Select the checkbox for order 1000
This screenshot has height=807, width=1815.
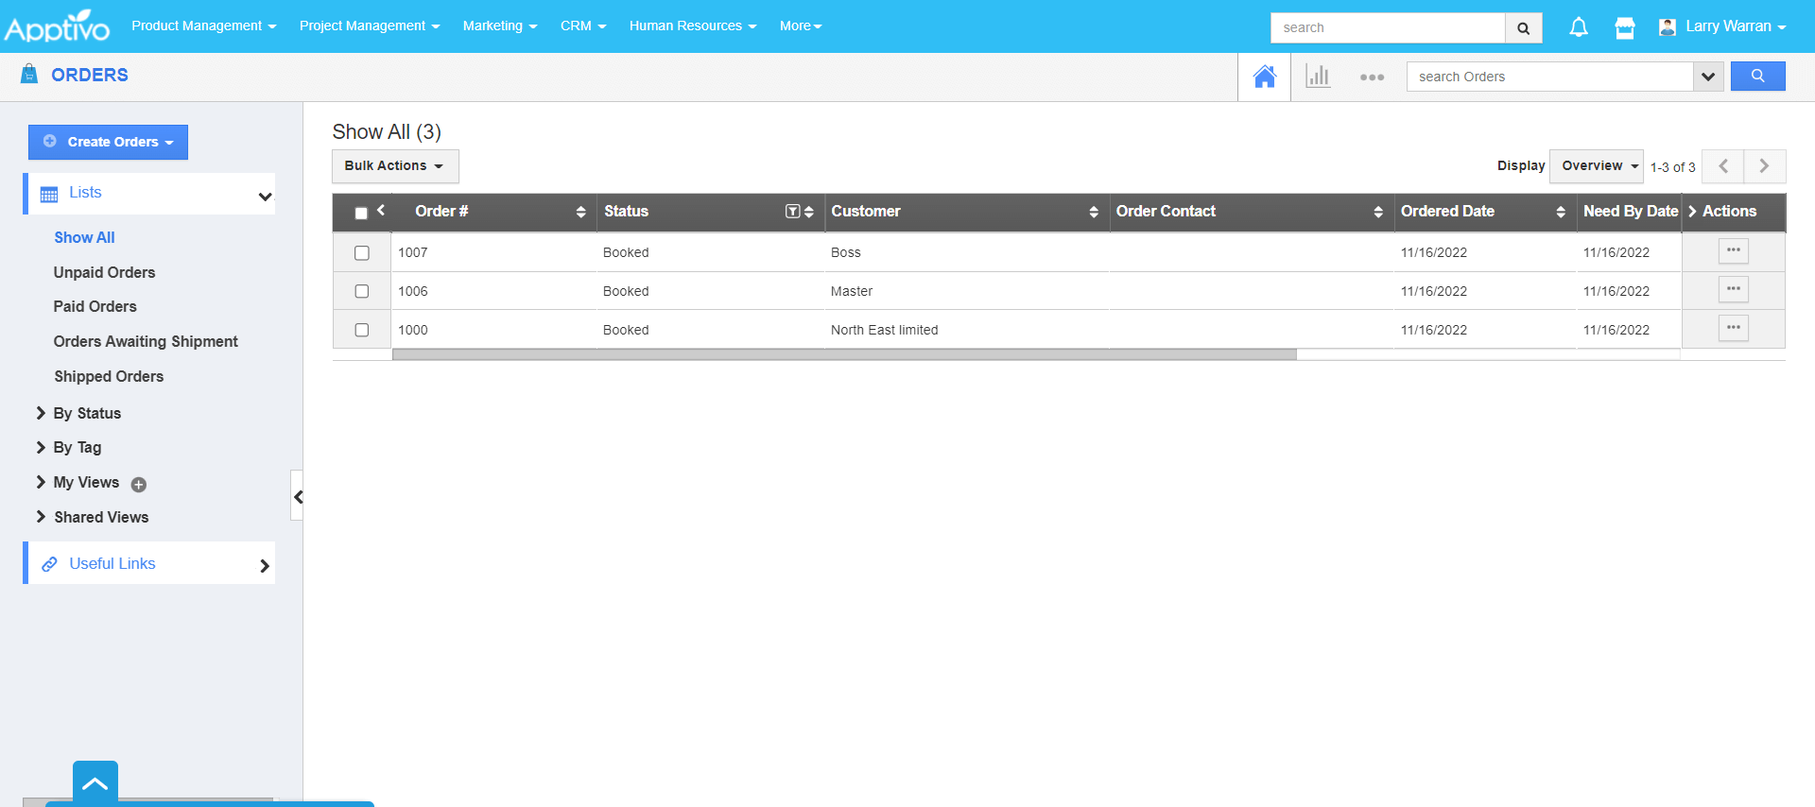coord(361,330)
